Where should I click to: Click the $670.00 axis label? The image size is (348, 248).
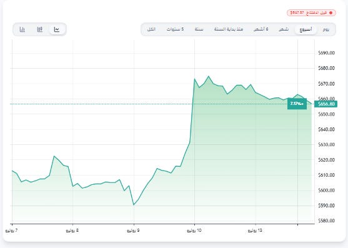click(x=326, y=84)
